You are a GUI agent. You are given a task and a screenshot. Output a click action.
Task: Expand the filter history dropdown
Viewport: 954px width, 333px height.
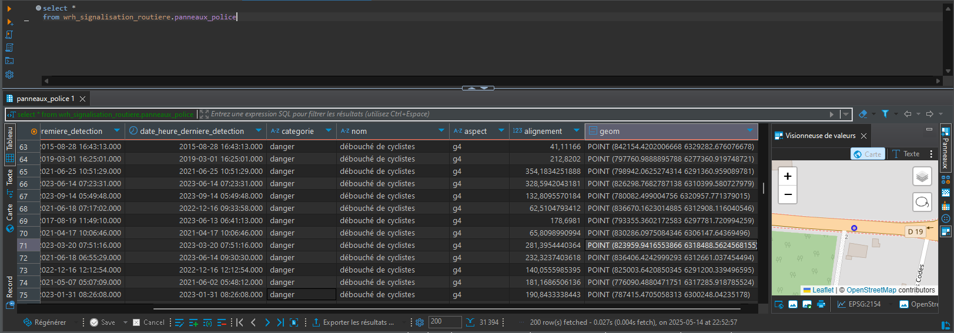click(846, 114)
